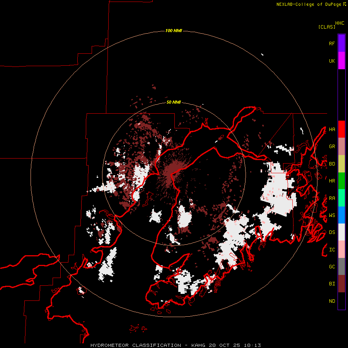
Task: Select the BD yellow legend block
Action: pyautogui.click(x=341, y=164)
